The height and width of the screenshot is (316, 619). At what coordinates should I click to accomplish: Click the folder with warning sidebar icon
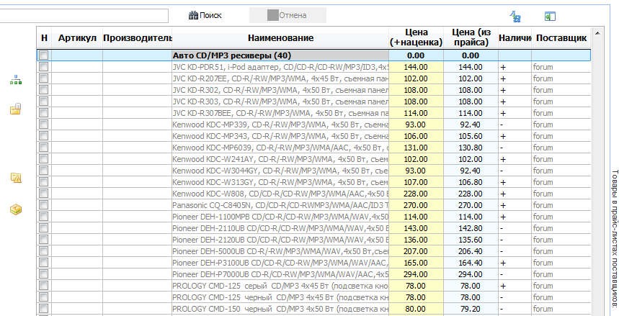[16, 178]
